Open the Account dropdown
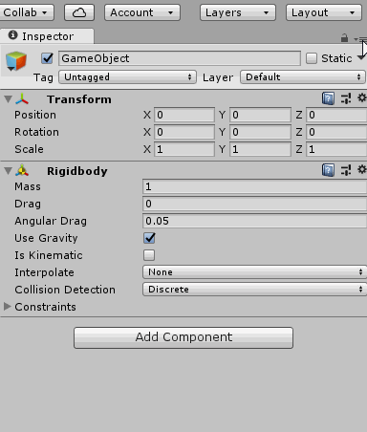 [142, 12]
